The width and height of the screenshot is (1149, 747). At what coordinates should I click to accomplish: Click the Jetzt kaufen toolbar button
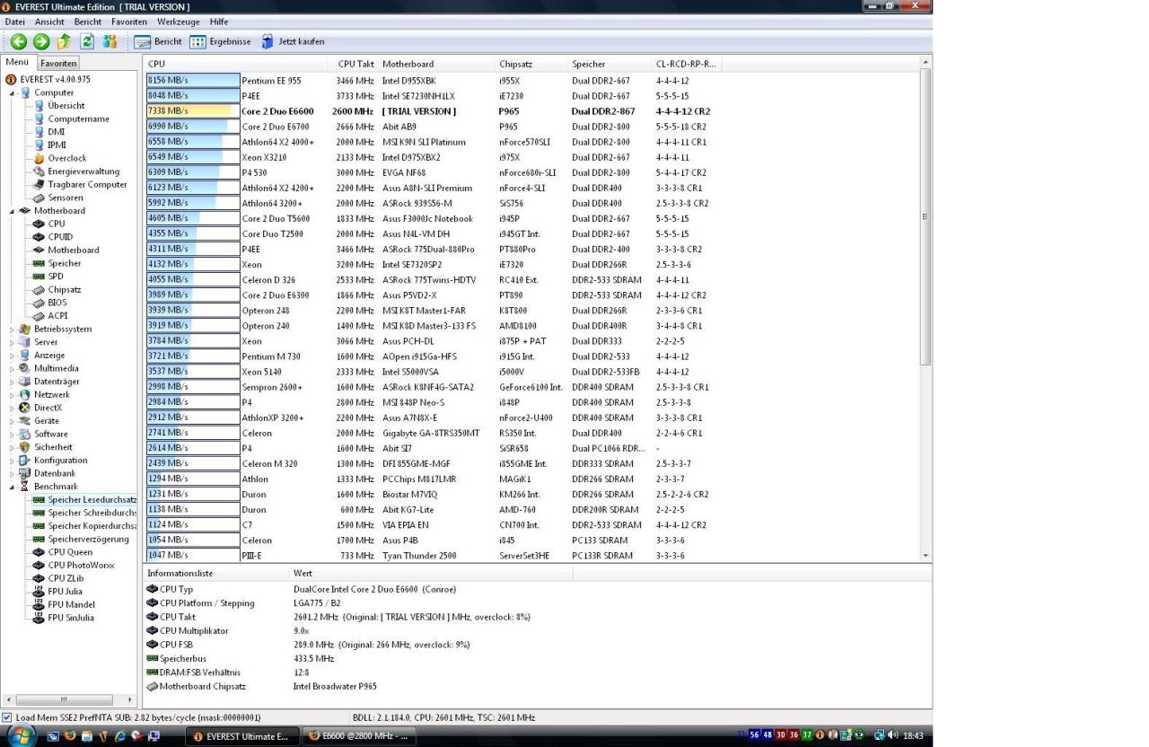[x=293, y=41]
